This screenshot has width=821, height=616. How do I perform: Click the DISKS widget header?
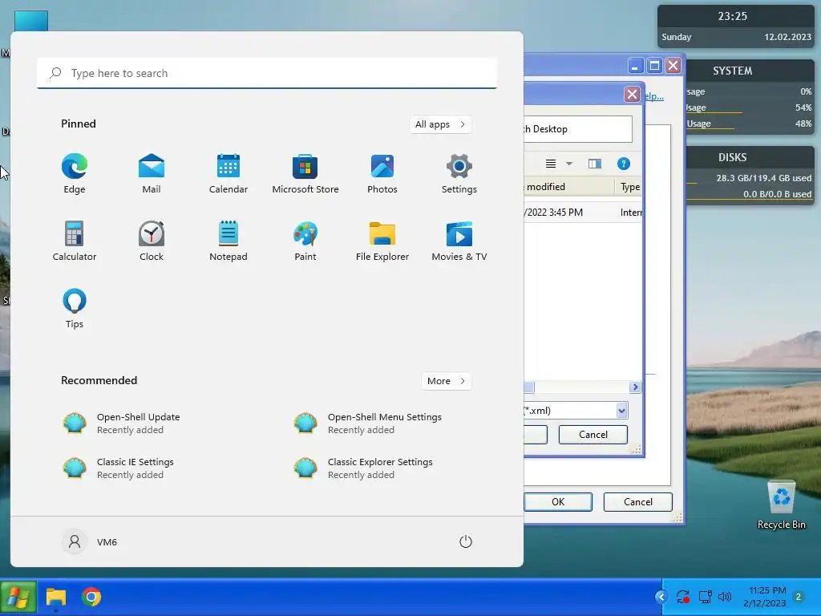point(732,157)
